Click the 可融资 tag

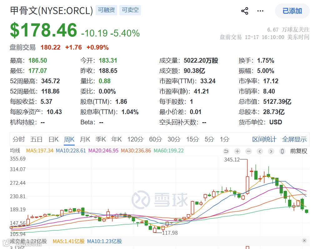(106, 10)
